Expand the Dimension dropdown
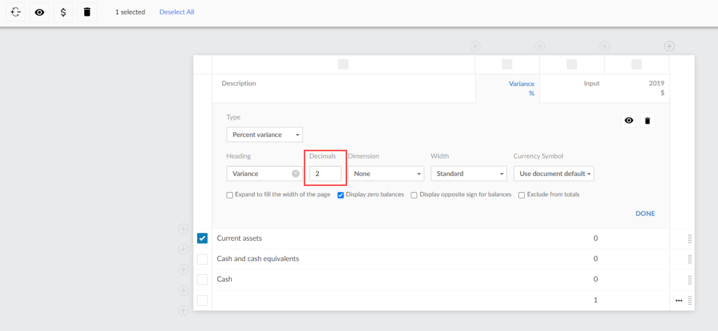The height and width of the screenshot is (331, 718). (386, 174)
